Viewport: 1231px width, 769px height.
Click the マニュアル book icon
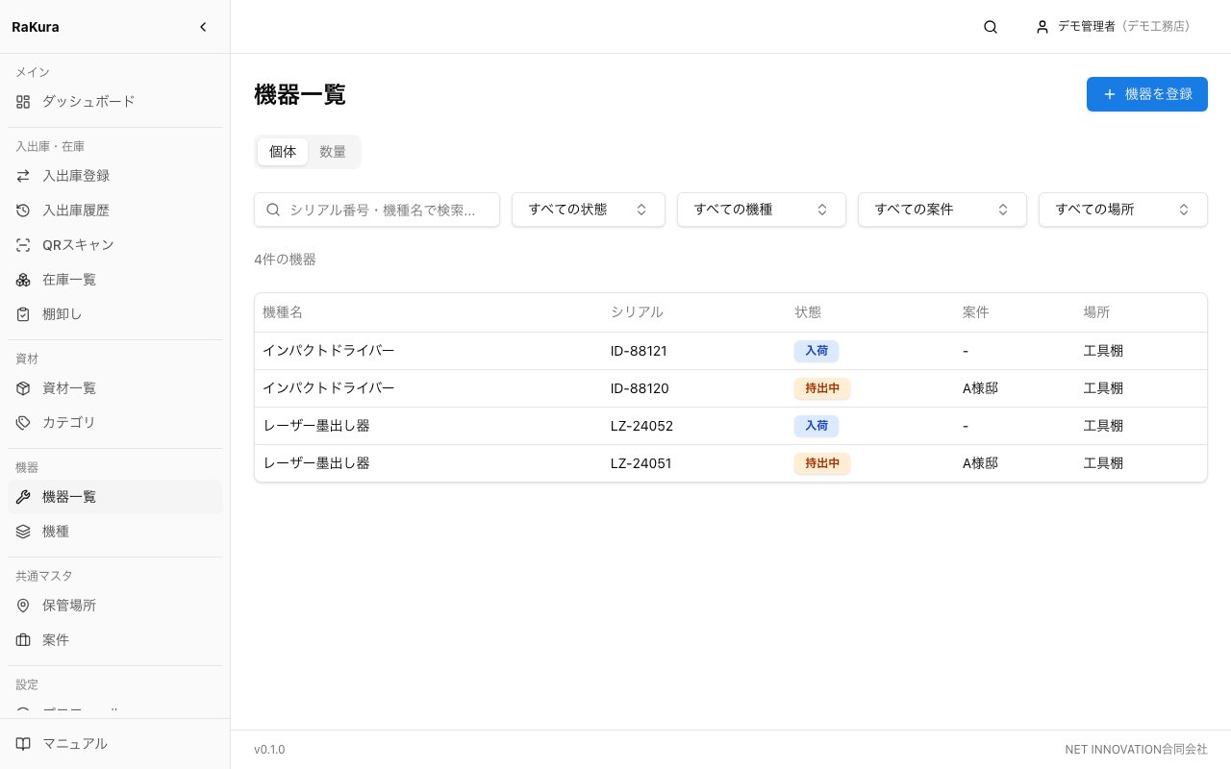(23, 744)
